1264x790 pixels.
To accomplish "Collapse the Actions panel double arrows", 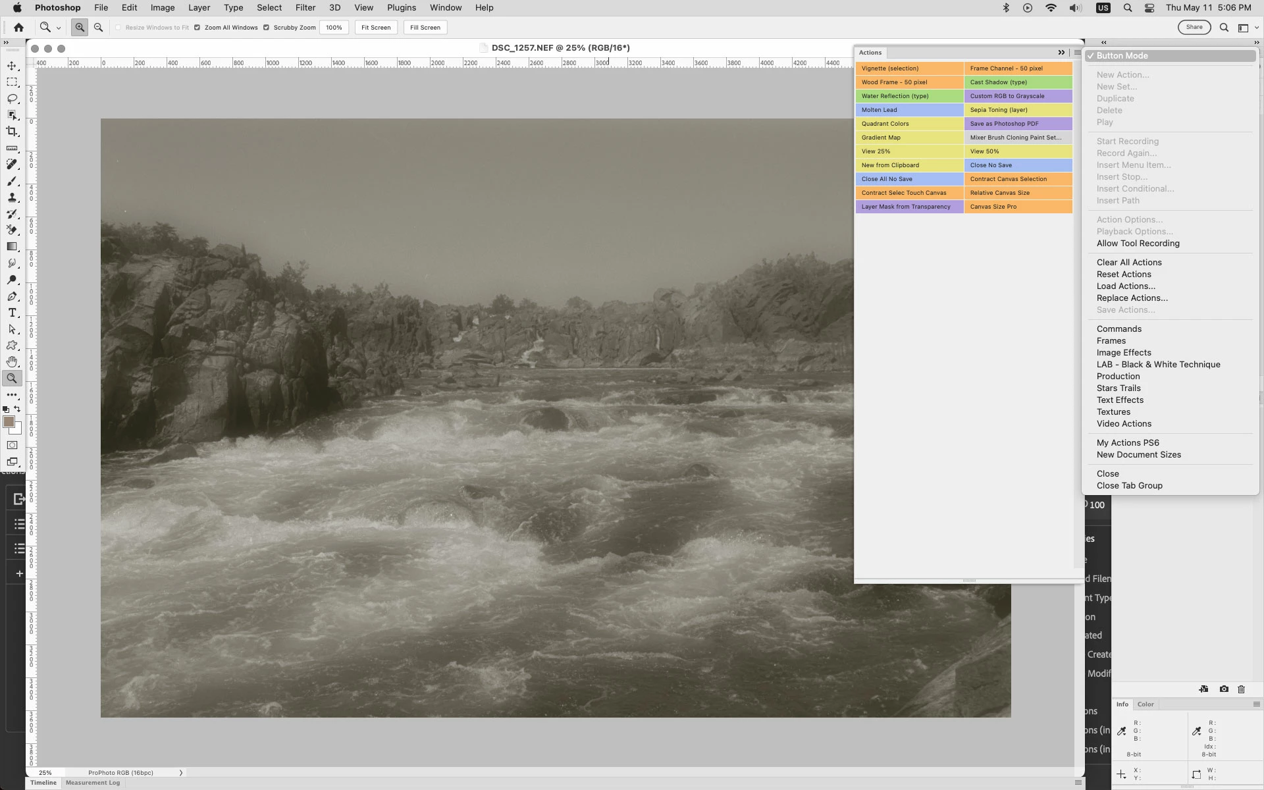I will (1061, 53).
